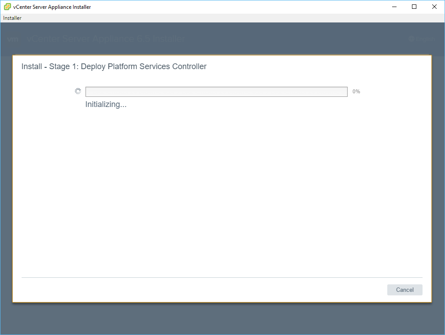The image size is (445, 335).
Task: Click the Cancel button
Action: point(404,290)
